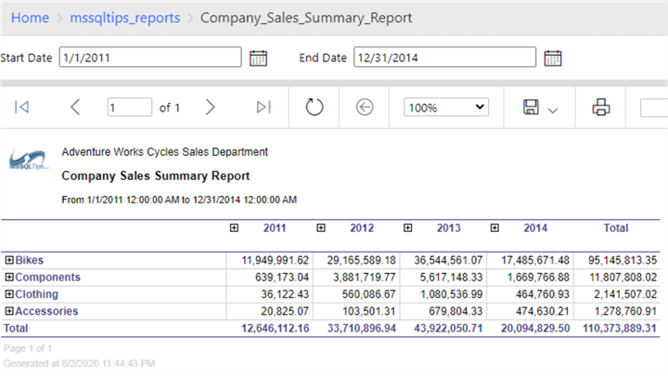
Task: Jump to last page of report
Action: [x=263, y=108]
